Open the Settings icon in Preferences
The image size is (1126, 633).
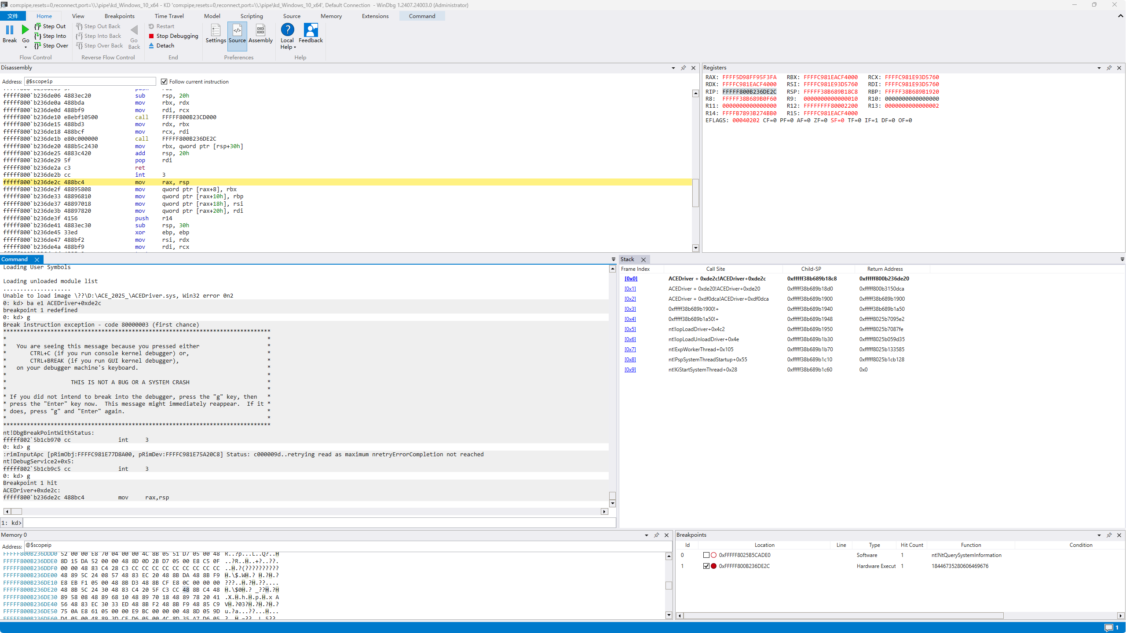tap(216, 30)
